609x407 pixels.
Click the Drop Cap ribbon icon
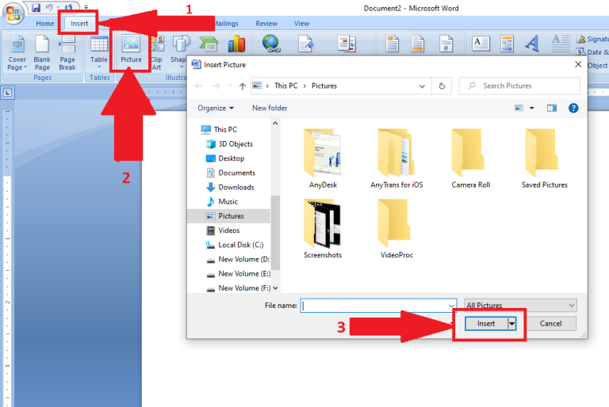point(561,44)
